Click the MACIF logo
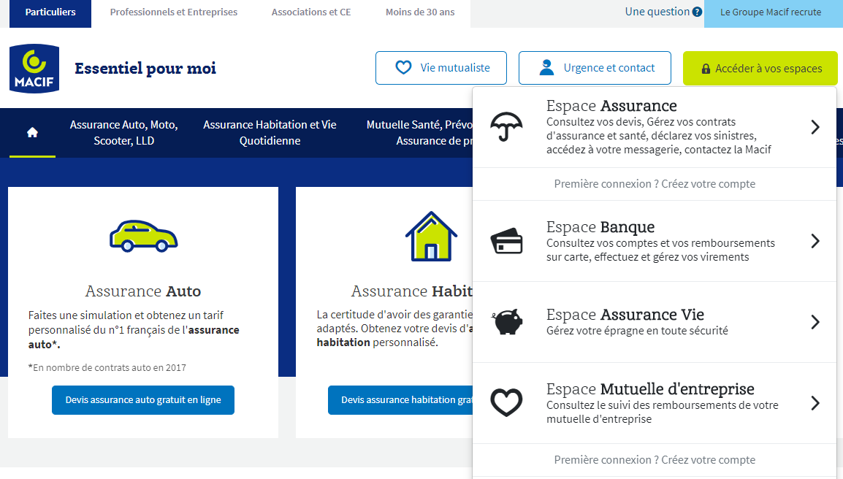843x479 pixels. coord(34,68)
